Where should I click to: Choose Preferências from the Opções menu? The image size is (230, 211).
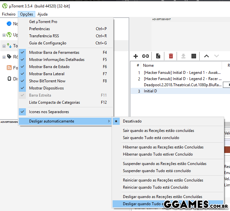coord(39,29)
